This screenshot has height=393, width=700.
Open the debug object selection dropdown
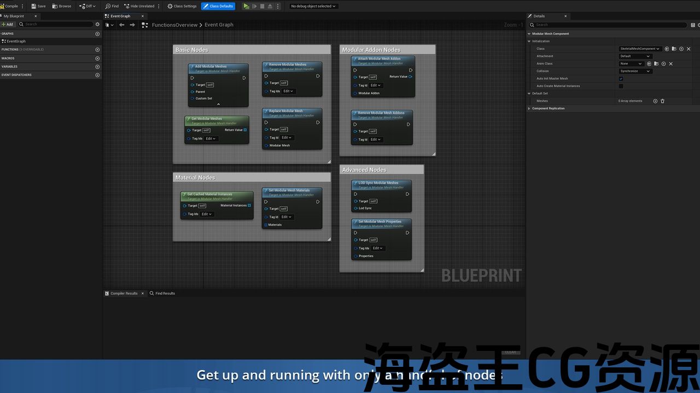[x=313, y=6]
